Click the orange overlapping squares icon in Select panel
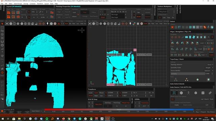 205,27
